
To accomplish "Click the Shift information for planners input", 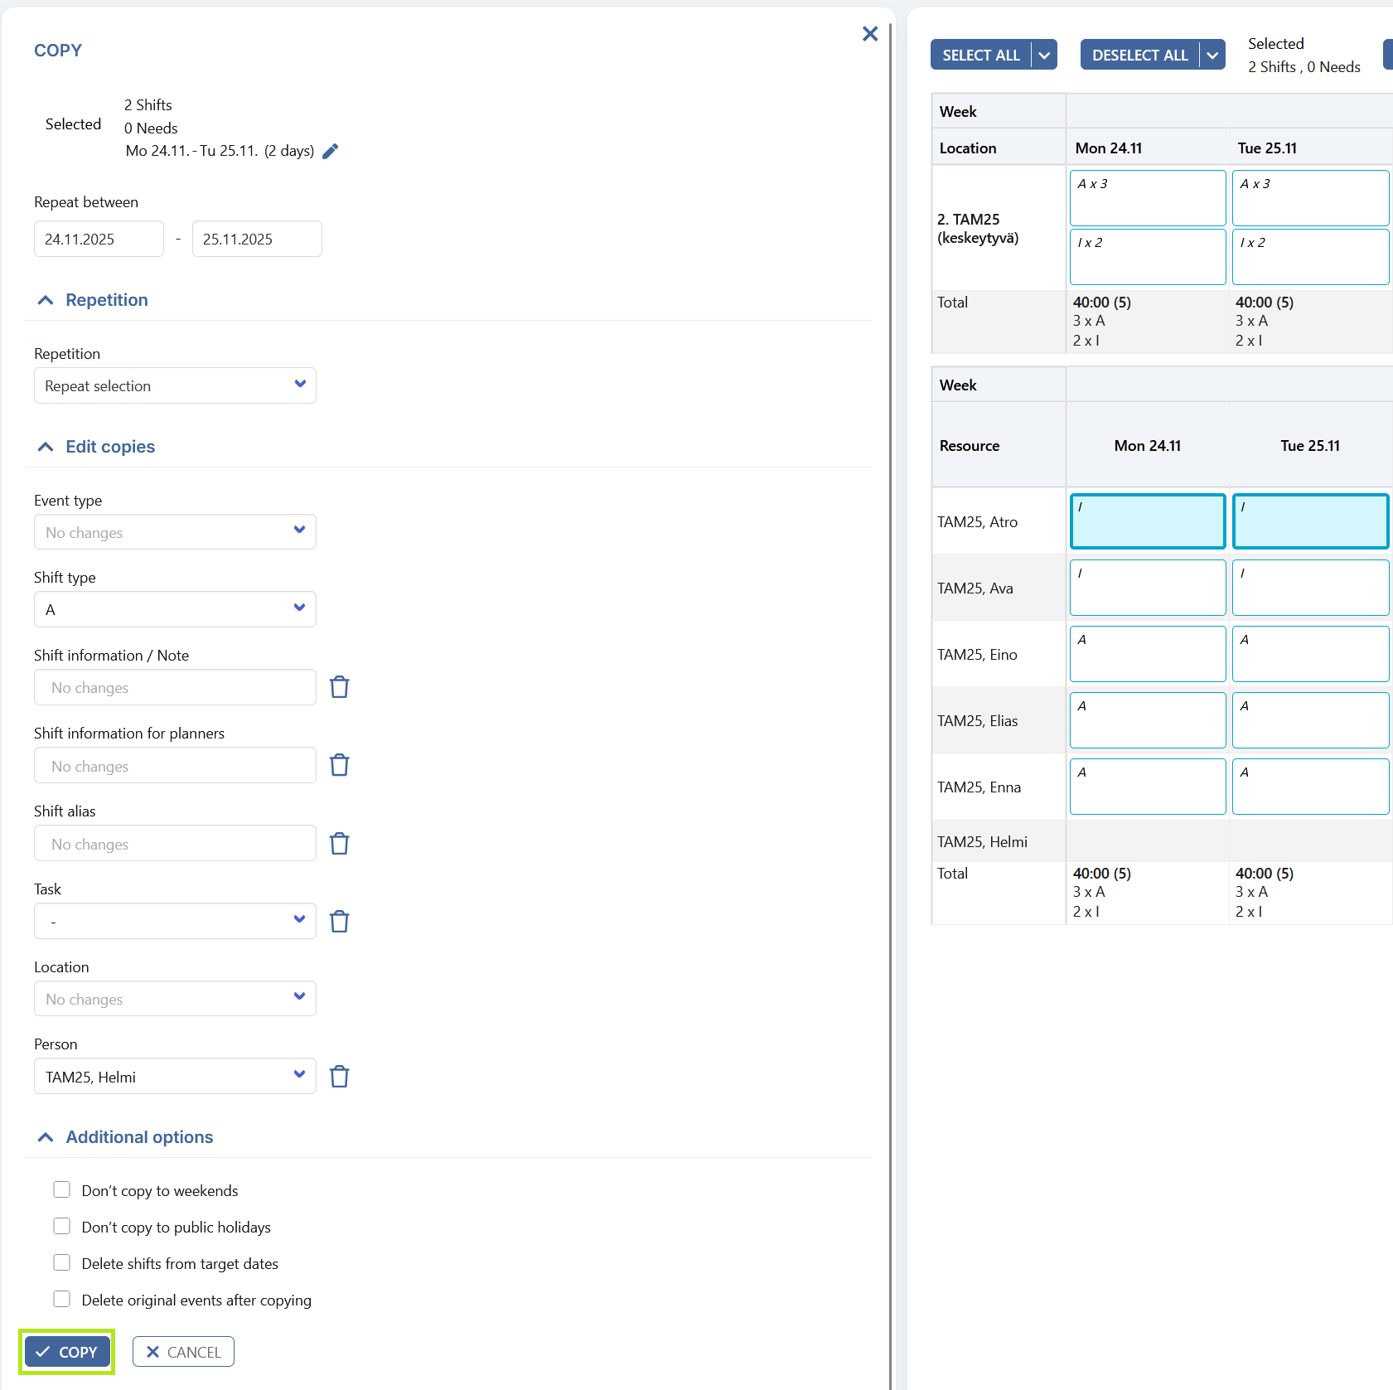I will 175,765.
